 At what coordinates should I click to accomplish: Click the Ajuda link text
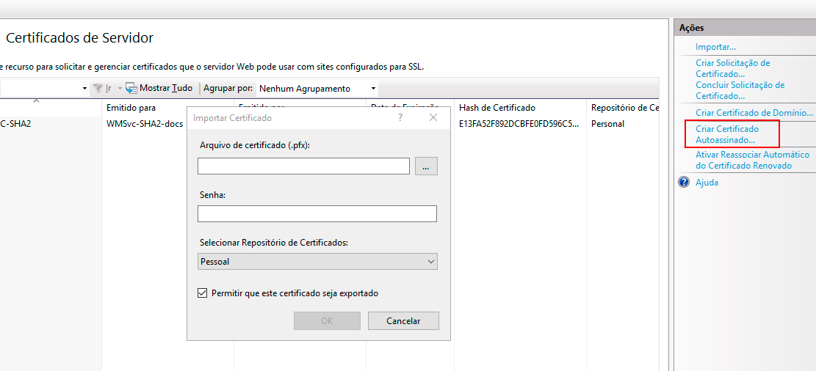click(x=707, y=183)
